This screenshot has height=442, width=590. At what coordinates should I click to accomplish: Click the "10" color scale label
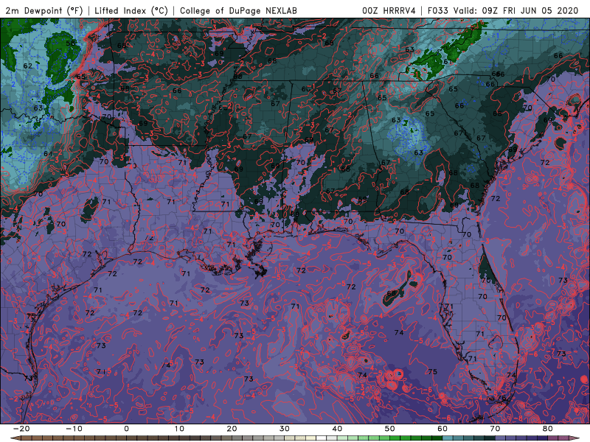click(x=179, y=429)
